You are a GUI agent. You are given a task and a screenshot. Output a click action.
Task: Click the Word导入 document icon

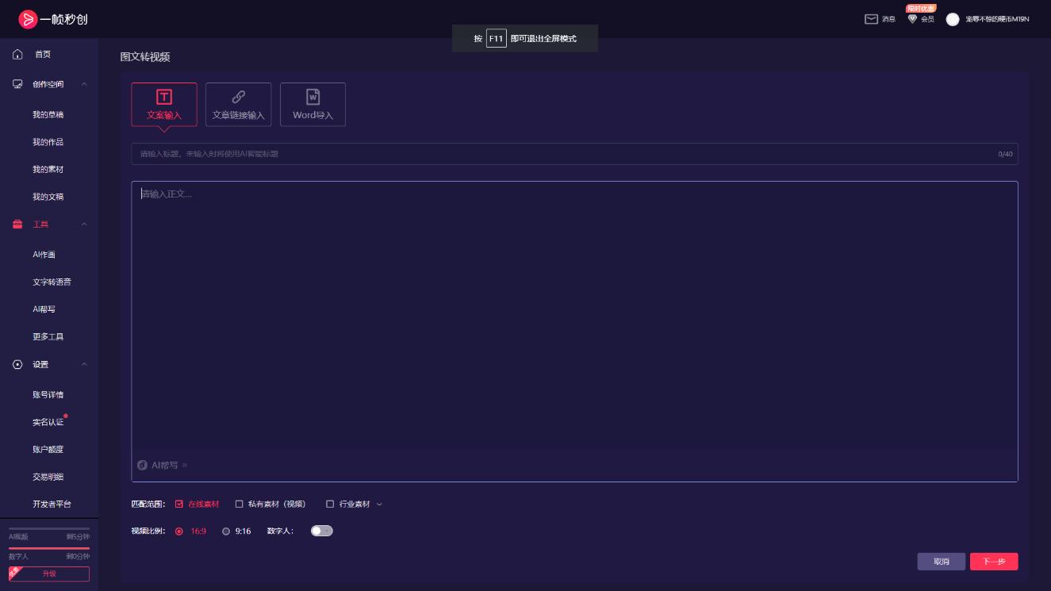coord(313,97)
